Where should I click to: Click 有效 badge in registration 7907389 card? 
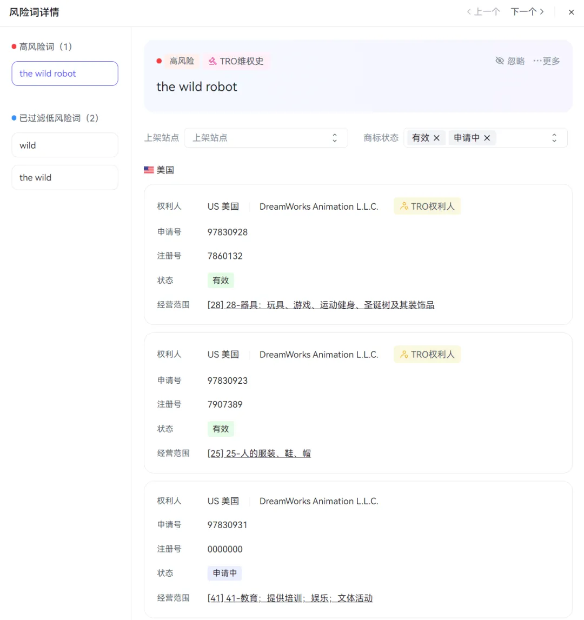click(221, 429)
